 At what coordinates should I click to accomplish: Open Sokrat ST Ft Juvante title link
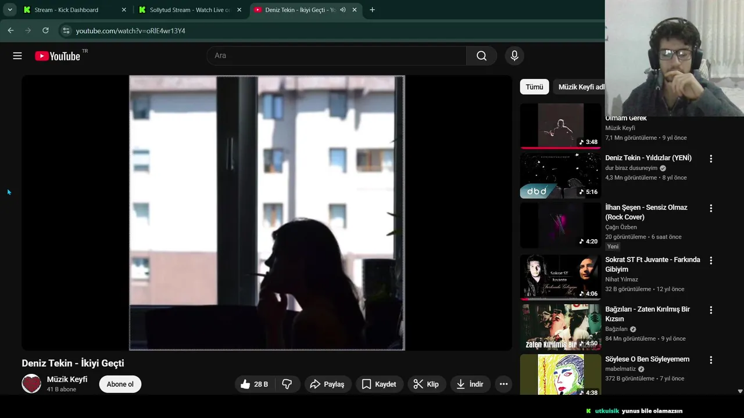coord(652,265)
